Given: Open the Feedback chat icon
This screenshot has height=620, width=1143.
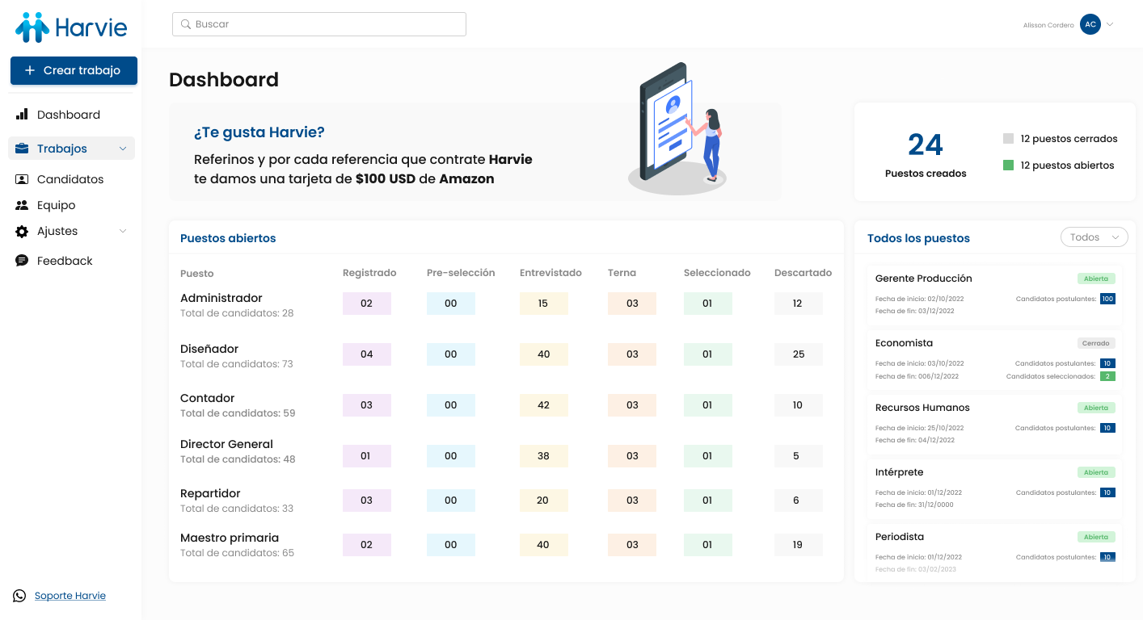Looking at the screenshot, I should click(x=22, y=260).
